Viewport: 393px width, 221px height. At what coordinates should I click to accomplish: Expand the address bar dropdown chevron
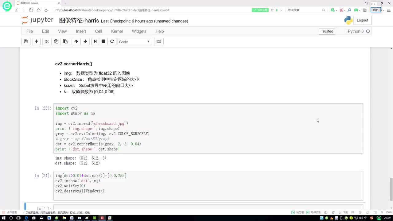pos(281,10)
